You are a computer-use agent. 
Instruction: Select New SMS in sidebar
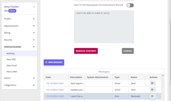point(11,59)
